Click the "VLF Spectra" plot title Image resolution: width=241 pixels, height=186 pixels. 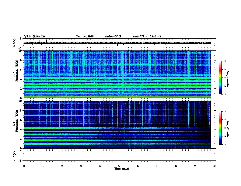coord(34,36)
